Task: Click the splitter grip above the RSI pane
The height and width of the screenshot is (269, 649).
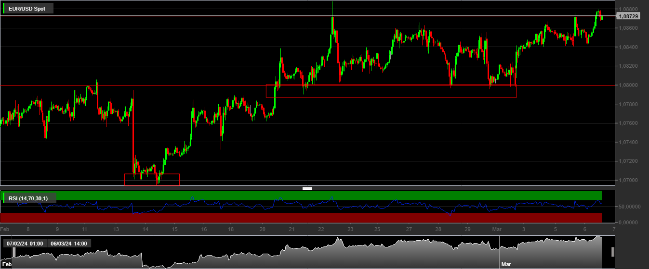Action: tap(307, 188)
